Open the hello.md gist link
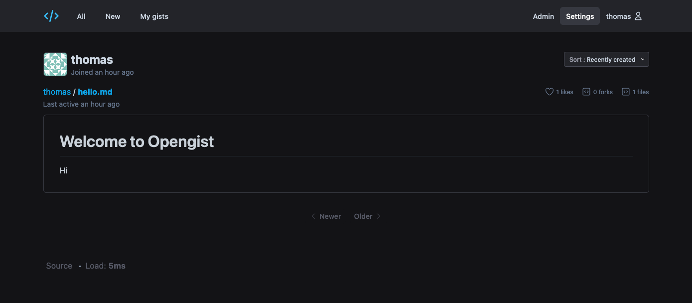 (95, 92)
